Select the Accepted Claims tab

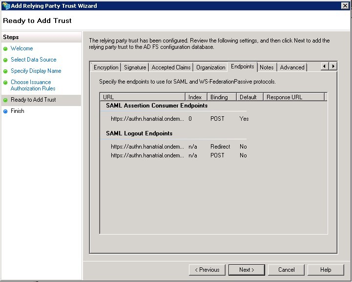point(171,67)
